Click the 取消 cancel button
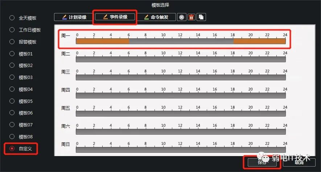 (299, 162)
